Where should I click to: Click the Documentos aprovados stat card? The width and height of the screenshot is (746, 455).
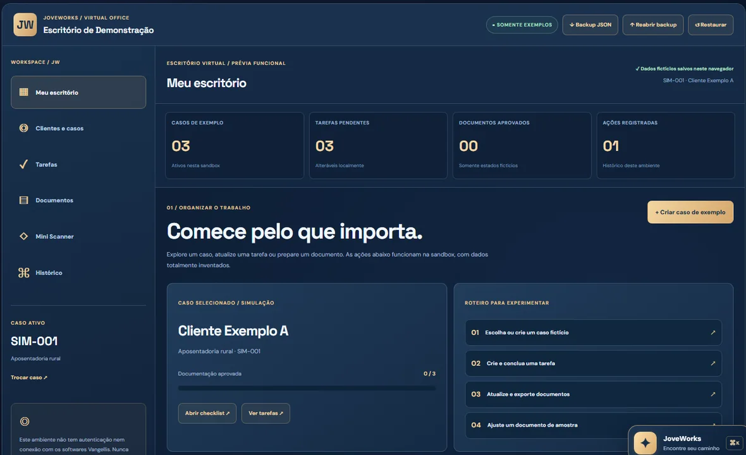(522, 145)
